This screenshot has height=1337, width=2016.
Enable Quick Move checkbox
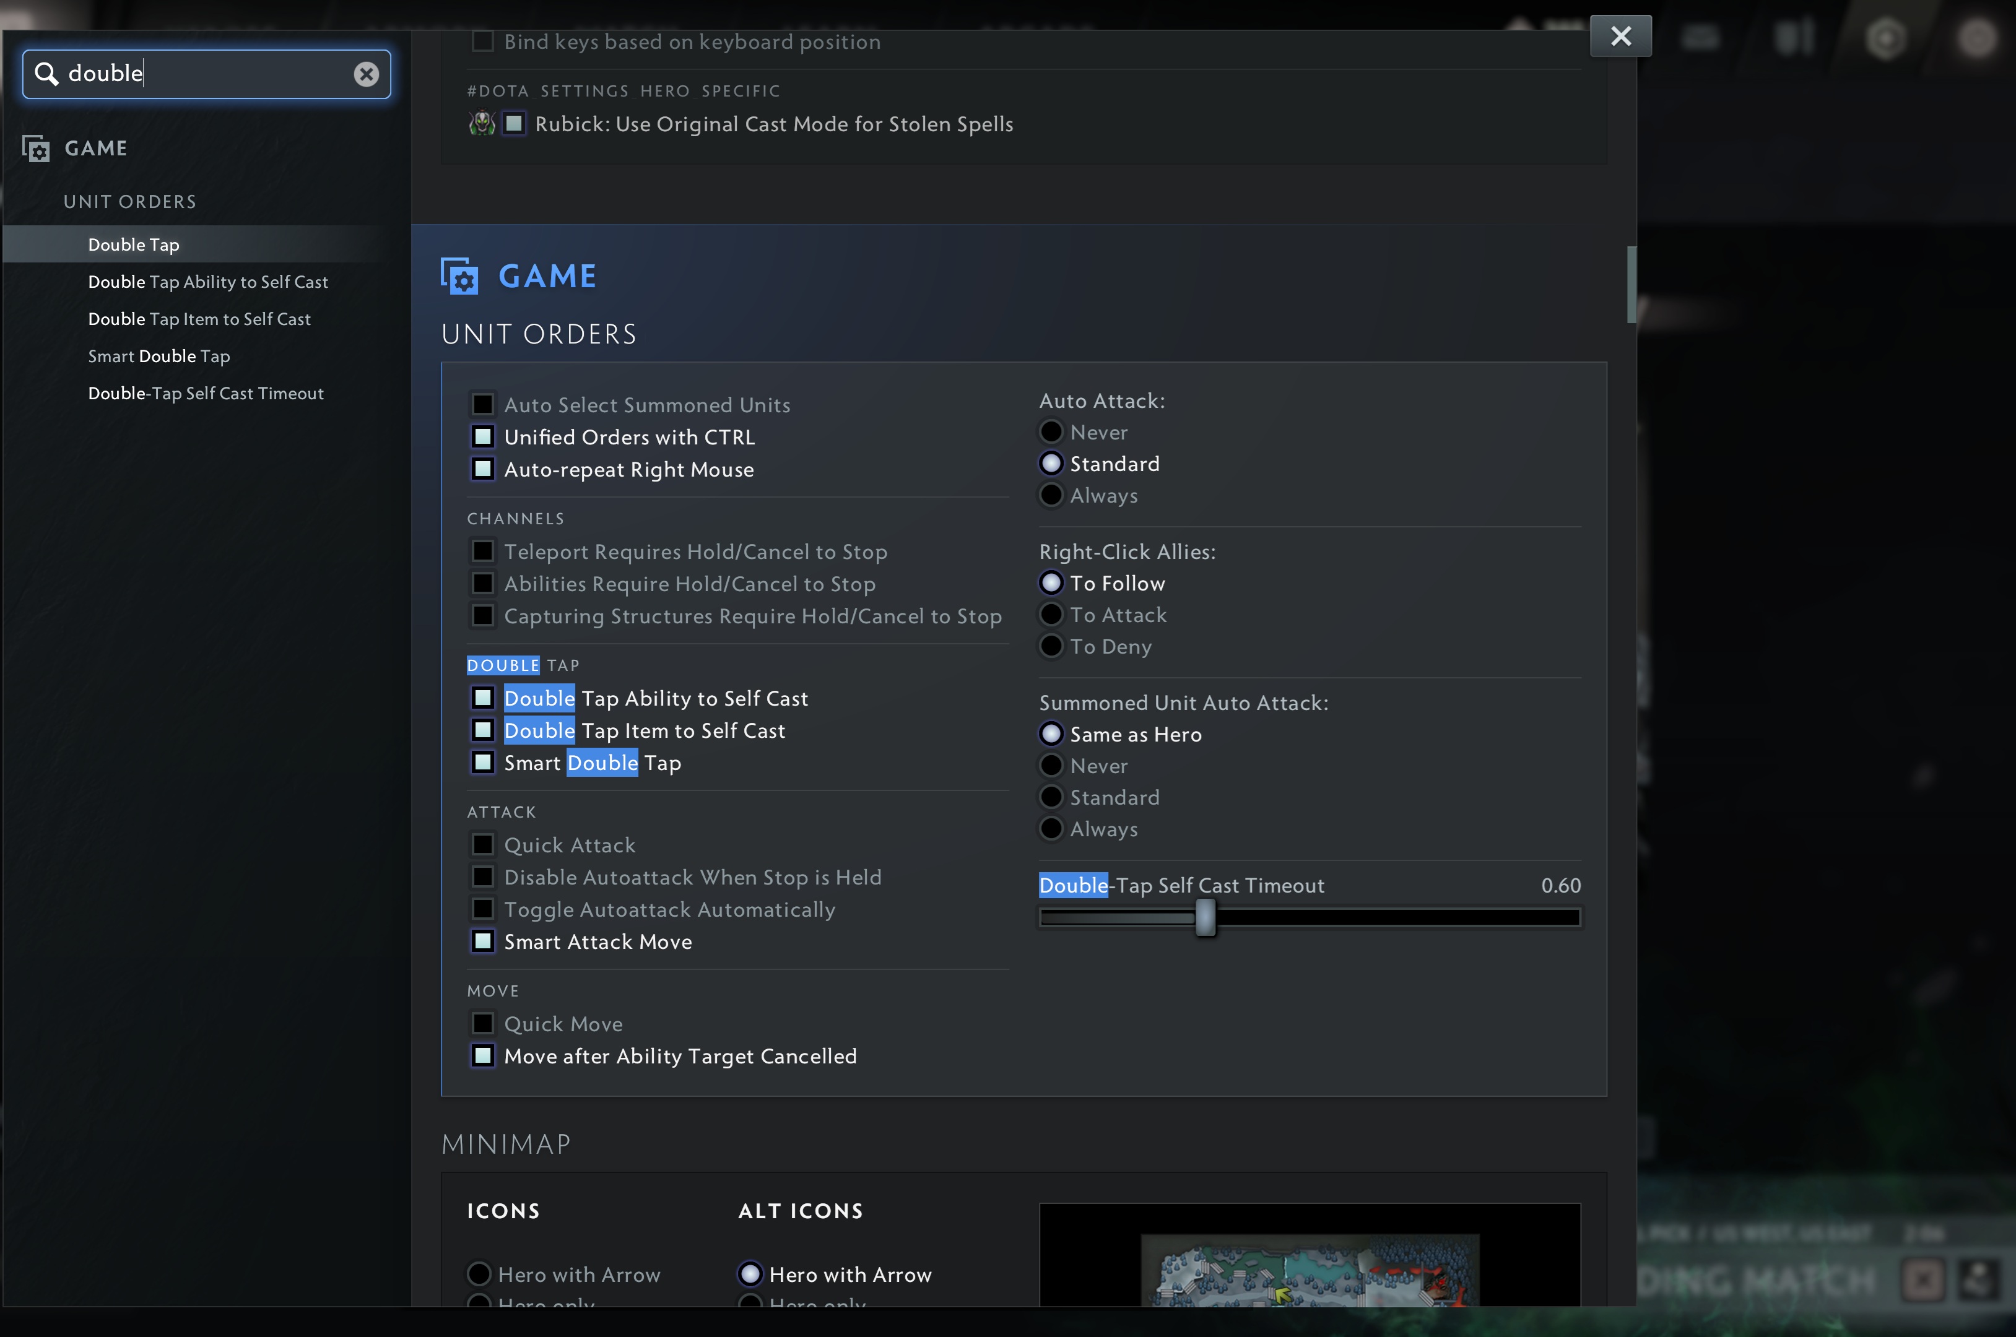(x=483, y=1023)
